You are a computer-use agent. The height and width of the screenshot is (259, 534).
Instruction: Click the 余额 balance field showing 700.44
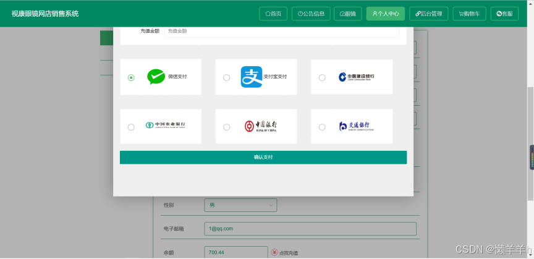[x=236, y=253]
